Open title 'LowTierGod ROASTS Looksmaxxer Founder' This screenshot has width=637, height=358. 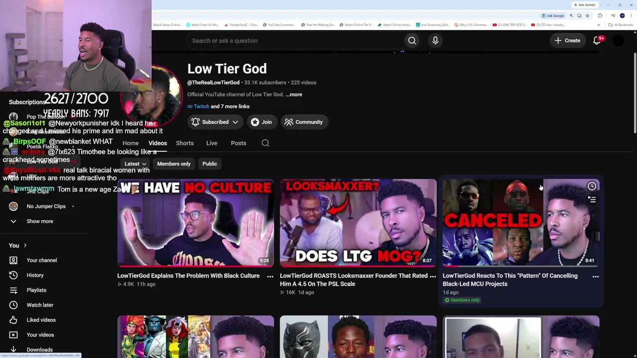[354, 280]
